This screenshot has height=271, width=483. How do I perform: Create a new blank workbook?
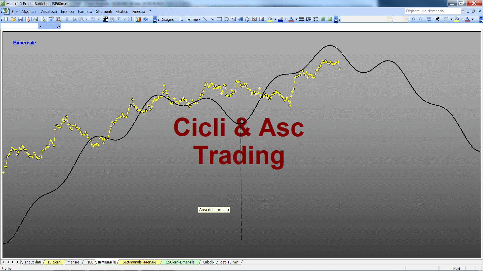point(6,19)
